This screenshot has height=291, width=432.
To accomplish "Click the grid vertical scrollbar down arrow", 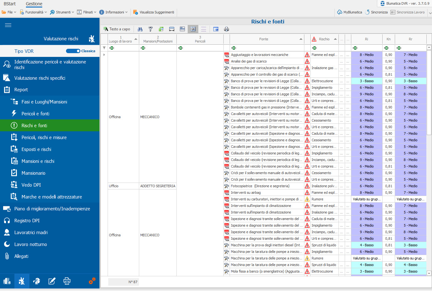I will [429, 273].
